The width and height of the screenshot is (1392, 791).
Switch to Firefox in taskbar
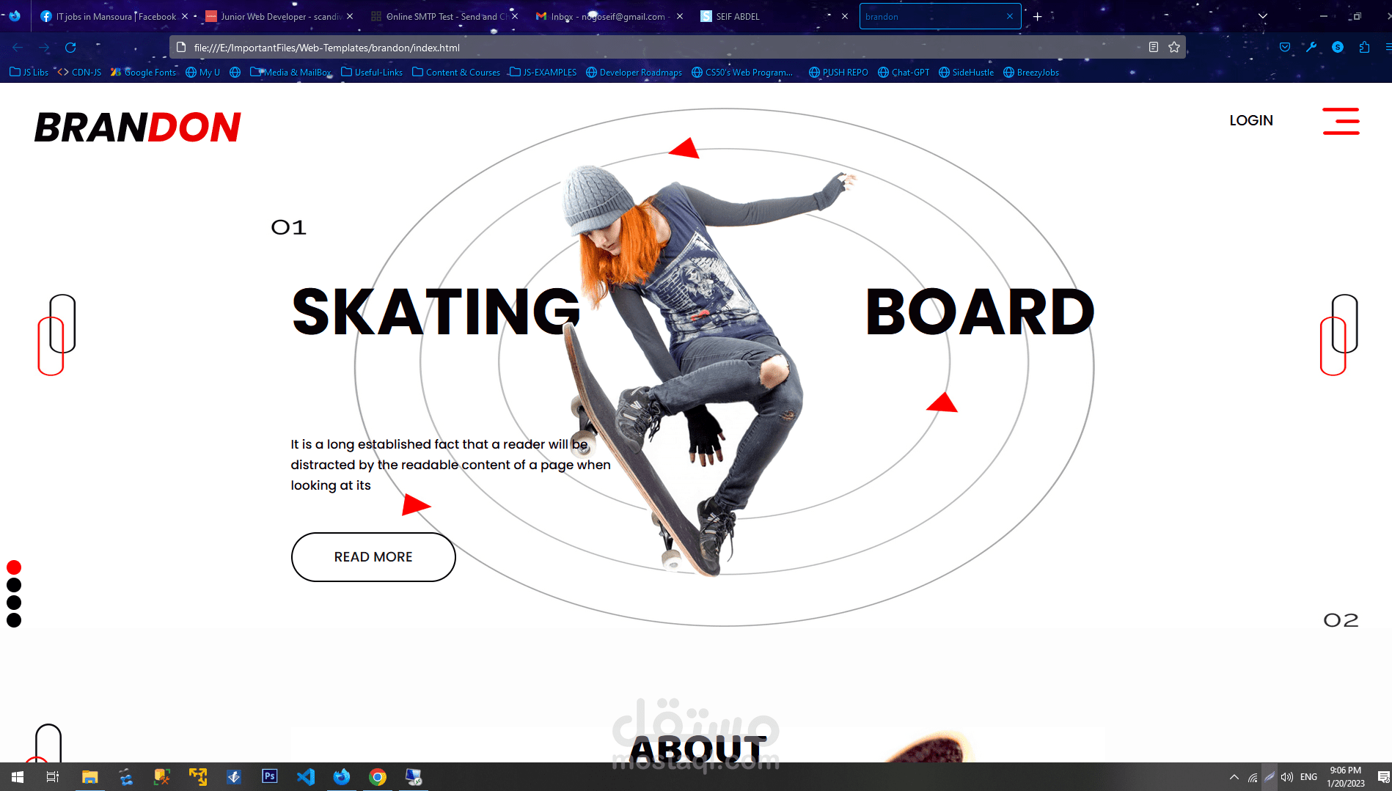point(342,777)
